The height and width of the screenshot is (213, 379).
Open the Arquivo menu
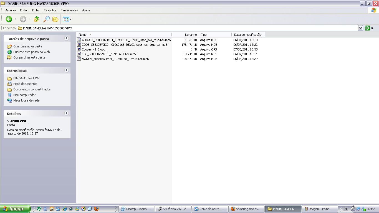(x=11, y=10)
